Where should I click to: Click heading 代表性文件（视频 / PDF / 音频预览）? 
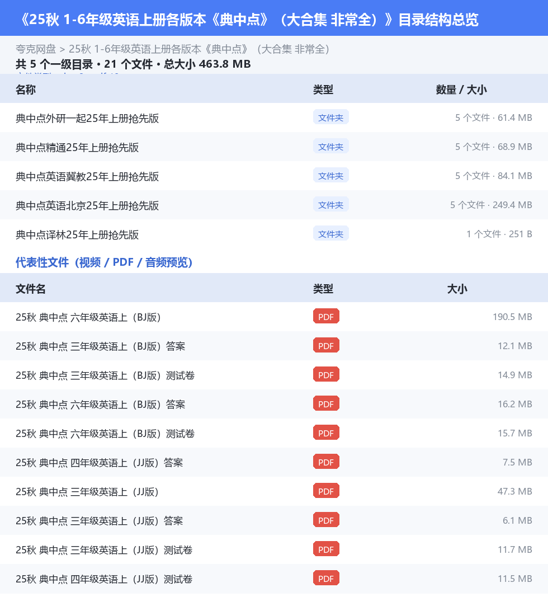104,262
